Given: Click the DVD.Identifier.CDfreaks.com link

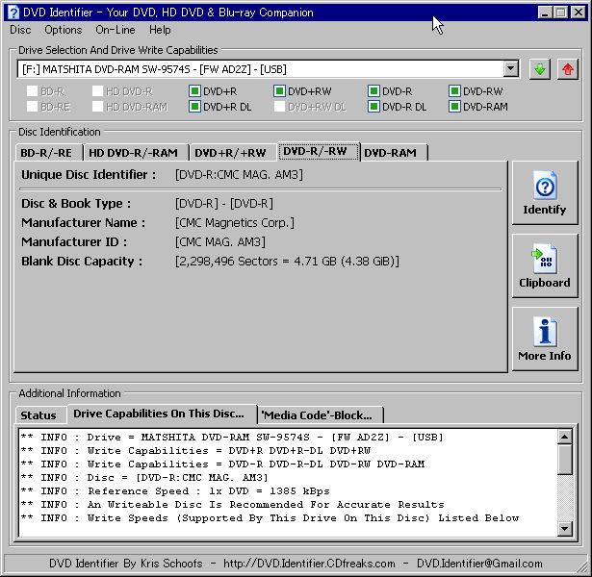Looking at the screenshot, I should (309, 563).
